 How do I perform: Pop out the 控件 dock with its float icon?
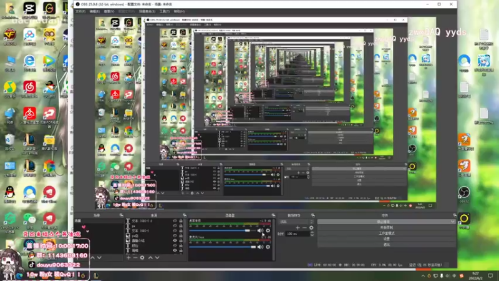[x=455, y=215]
